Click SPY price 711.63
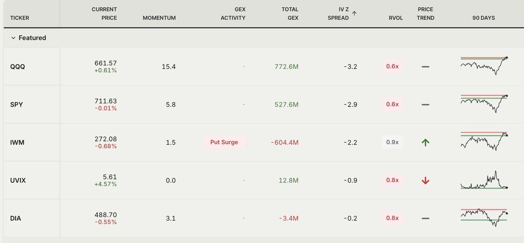 (106, 101)
